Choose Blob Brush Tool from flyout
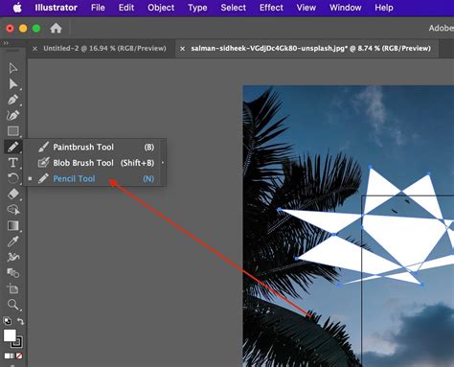This screenshot has width=454, height=367. pyautogui.click(x=95, y=163)
